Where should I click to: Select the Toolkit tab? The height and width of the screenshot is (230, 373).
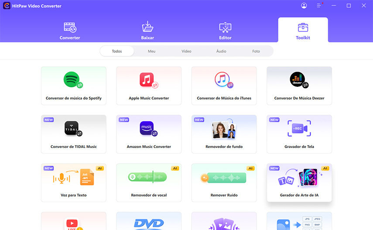pyautogui.click(x=303, y=31)
